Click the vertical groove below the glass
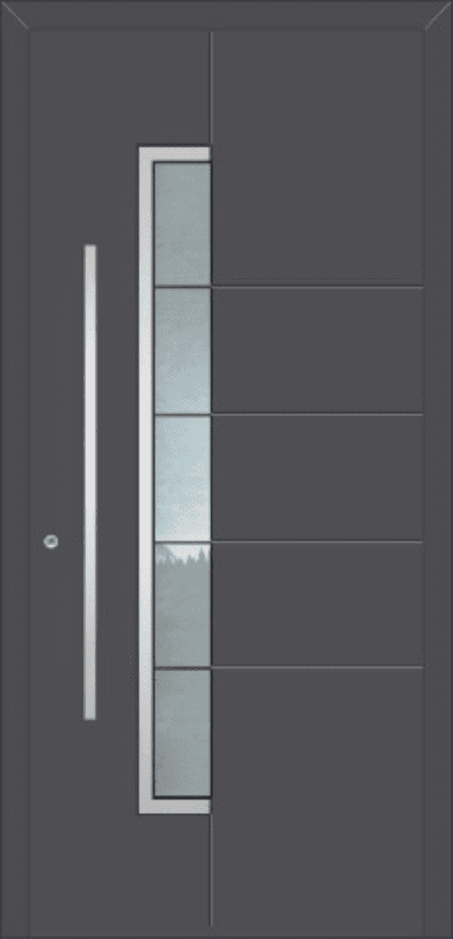453x939 pixels. pos(210,871)
